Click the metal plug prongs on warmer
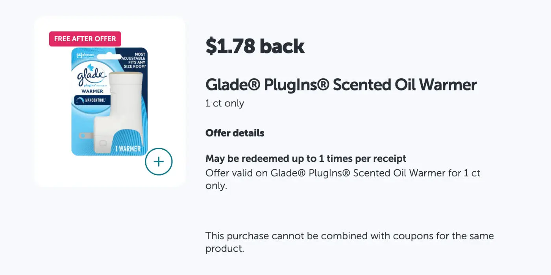Image resolution: width=551 pixels, height=275 pixels. (83, 136)
